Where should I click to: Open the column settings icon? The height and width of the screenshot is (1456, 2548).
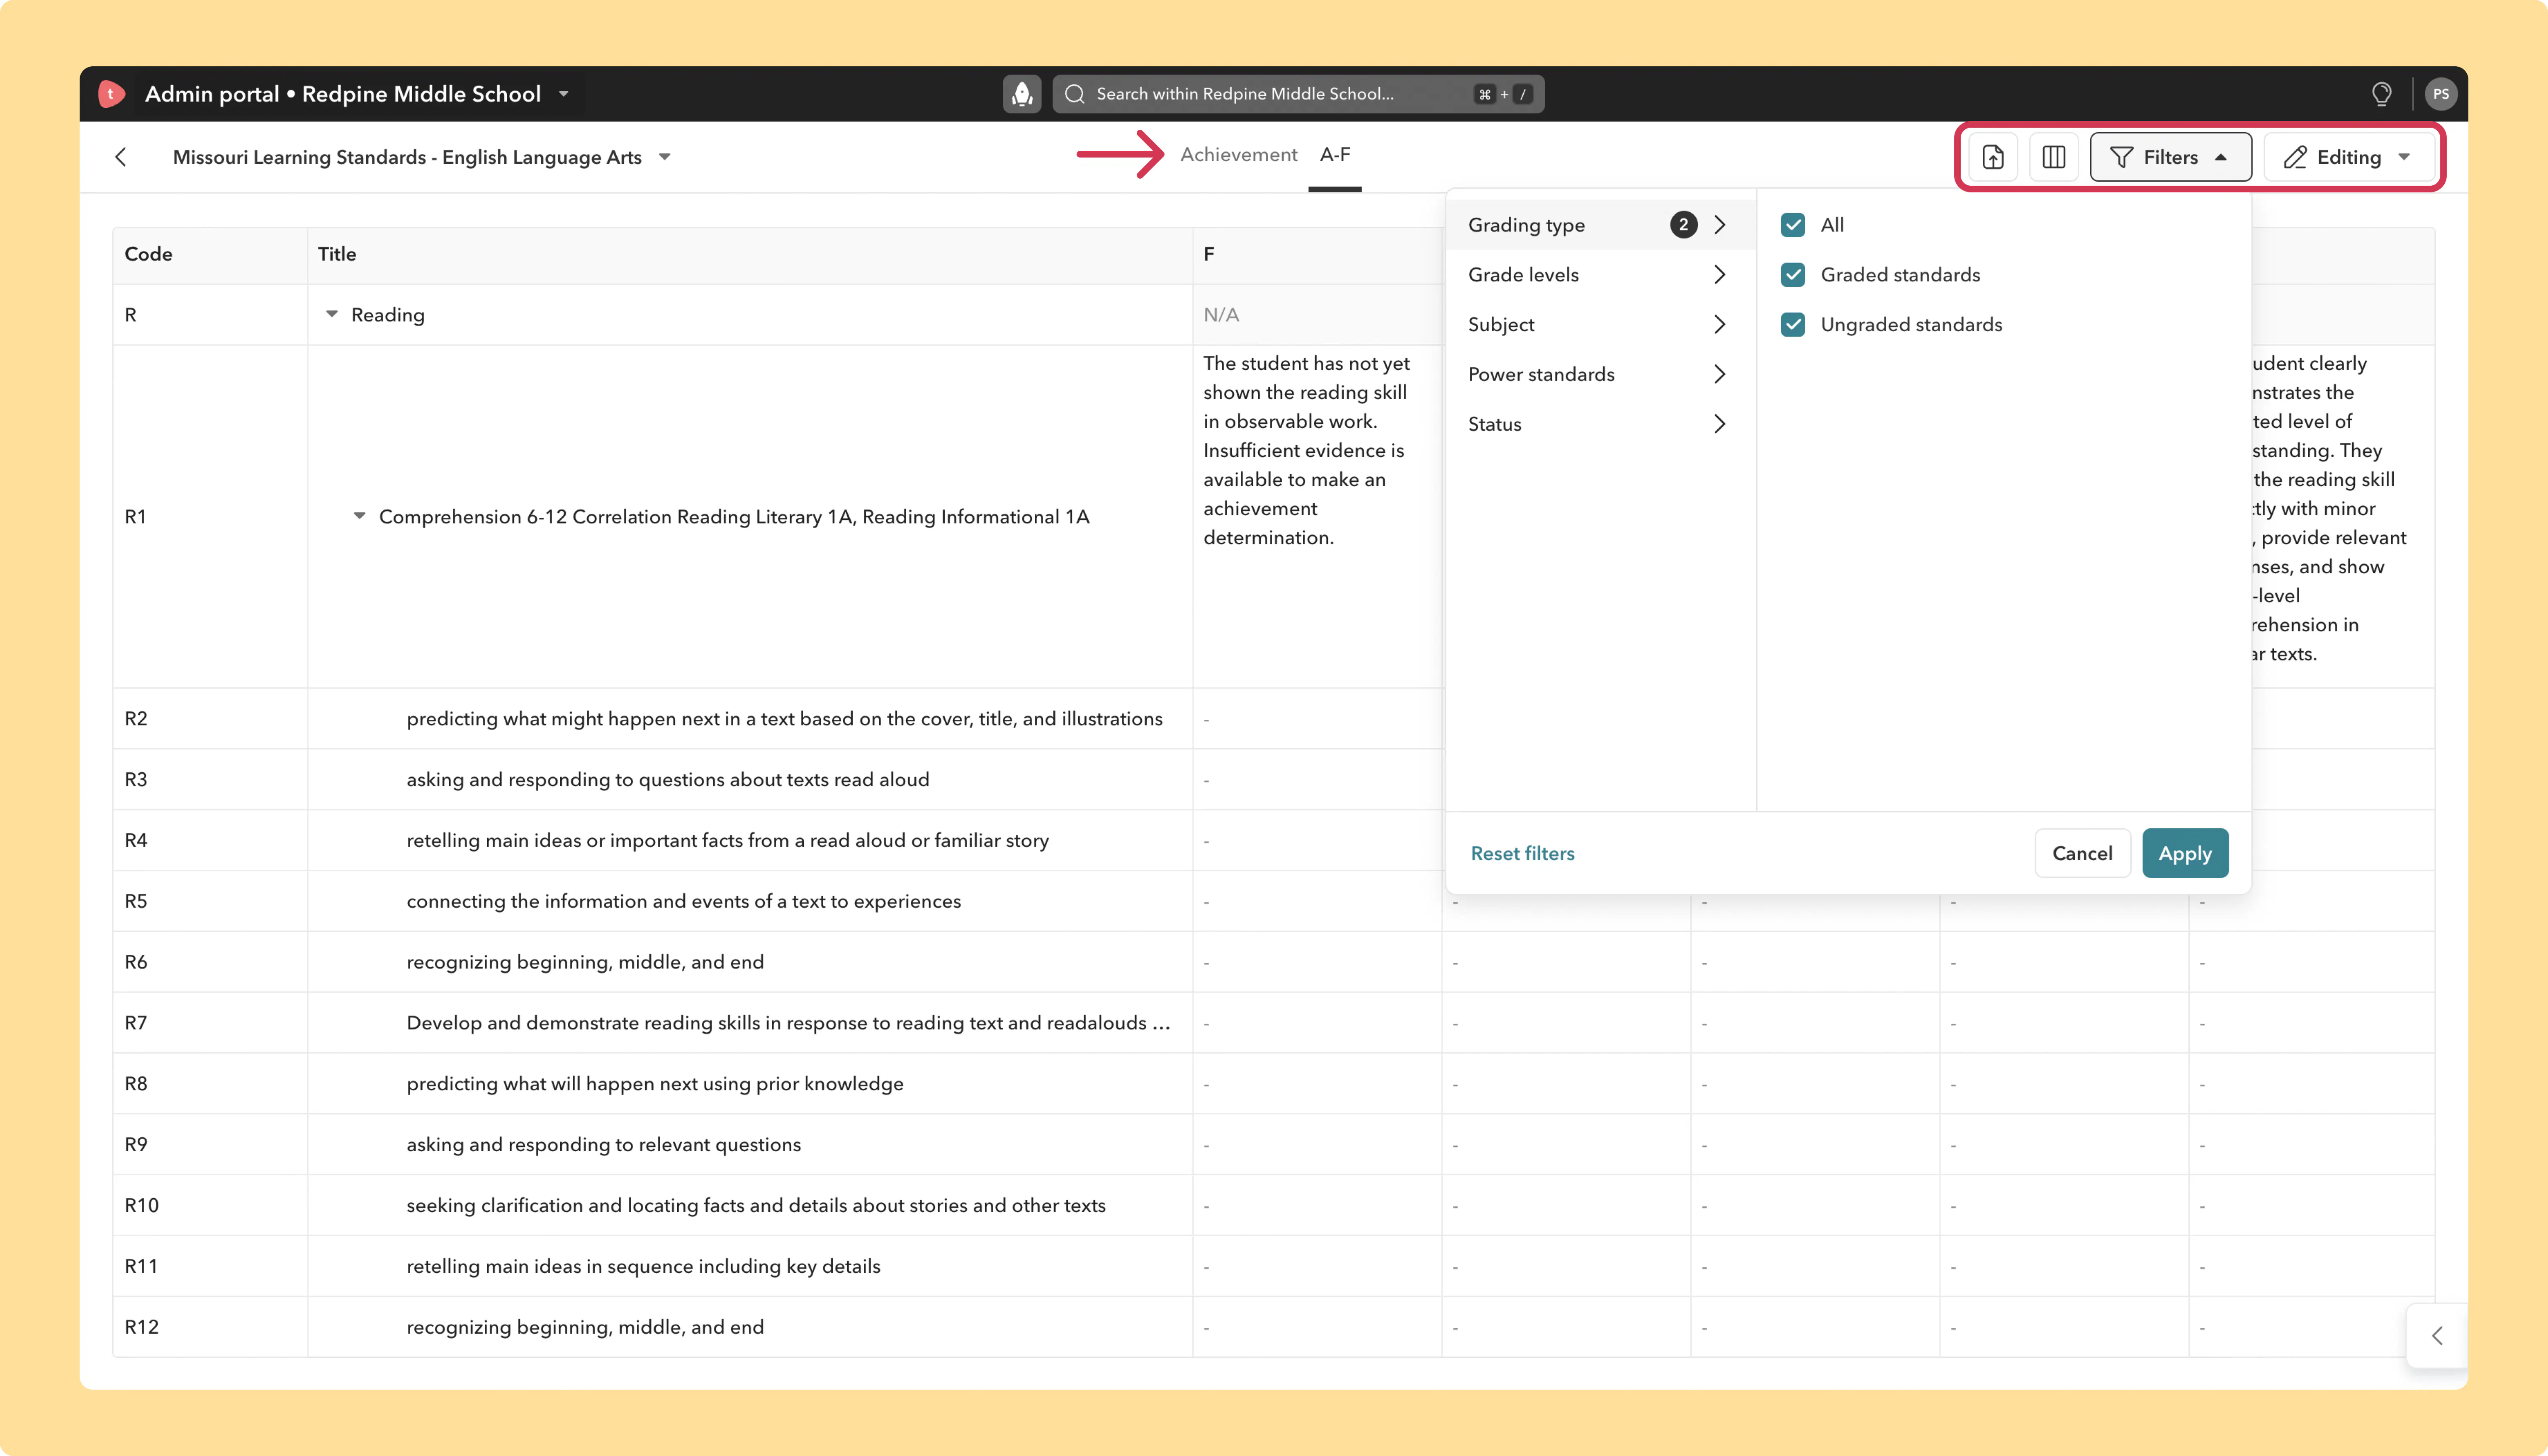point(2054,157)
